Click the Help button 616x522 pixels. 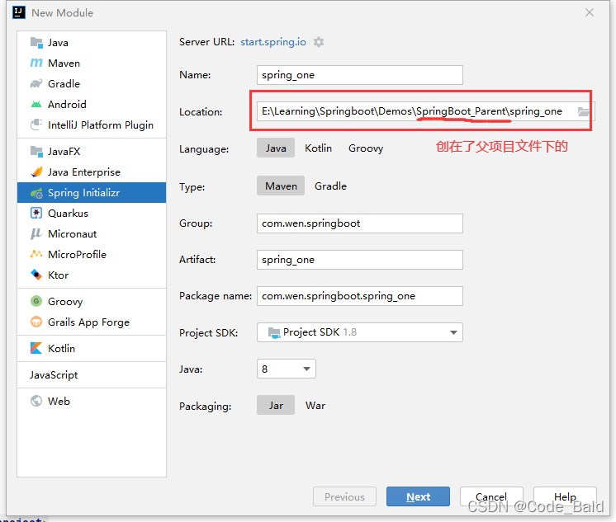pos(565,496)
